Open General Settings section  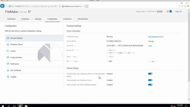click(34, 38)
